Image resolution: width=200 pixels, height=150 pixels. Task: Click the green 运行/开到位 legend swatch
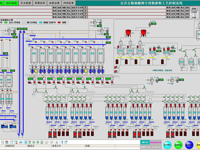pos(6,22)
